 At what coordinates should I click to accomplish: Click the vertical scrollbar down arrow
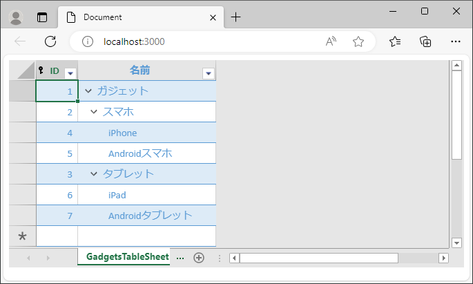pyautogui.click(x=456, y=243)
